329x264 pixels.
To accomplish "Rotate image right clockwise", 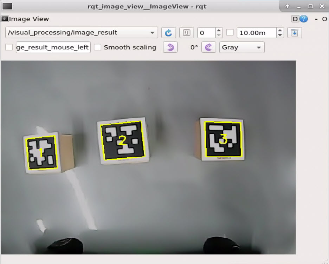I will point(208,47).
